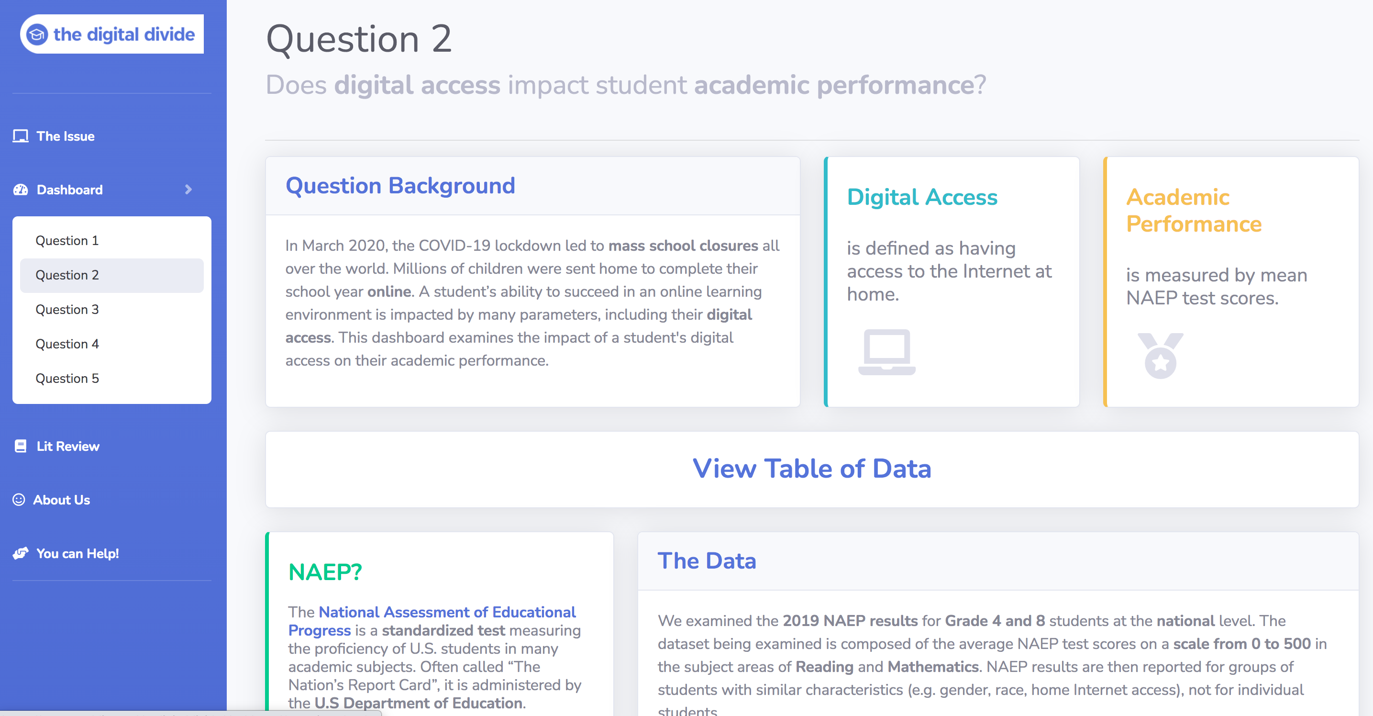1373x716 pixels.
Task: Select the highlighted Question 2 item
Action: pyautogui.click(x=112, y=275)
